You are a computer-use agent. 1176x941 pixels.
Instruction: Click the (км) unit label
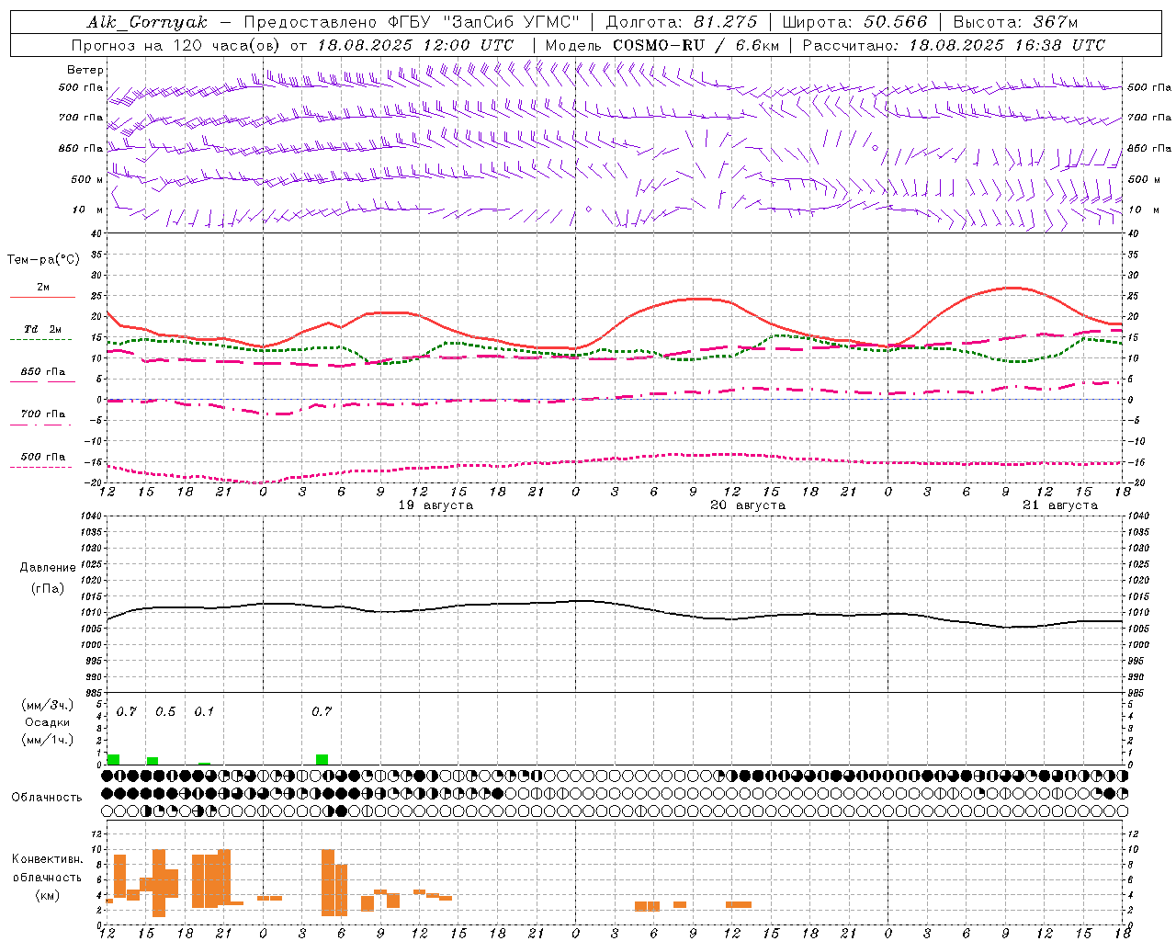coord(47,895)
